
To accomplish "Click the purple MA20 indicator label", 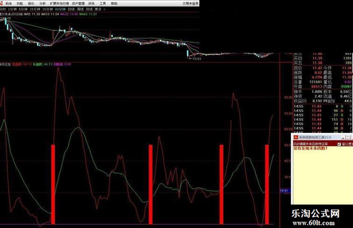I will point(69,14).
